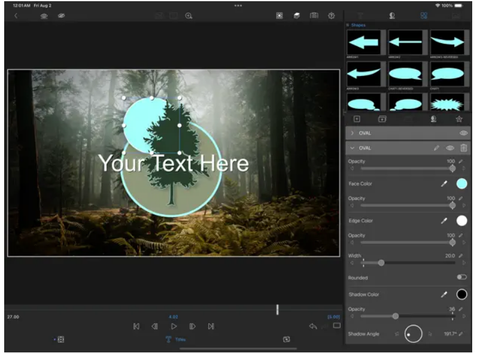477x353 pixels.
Task: Switch to the shapes library tab
Action: click(x=424, y=16)
